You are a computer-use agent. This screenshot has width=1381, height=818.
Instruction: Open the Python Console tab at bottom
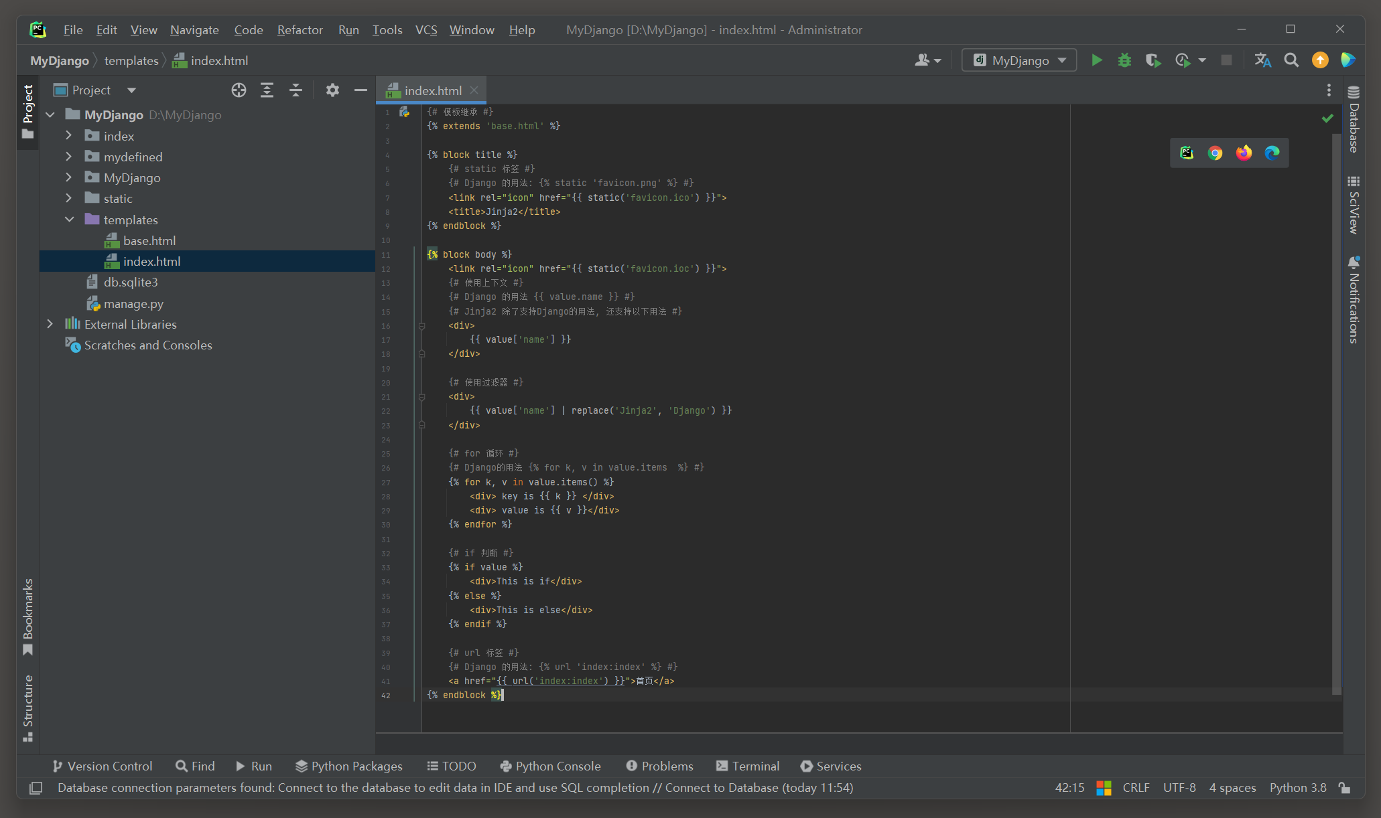pyautogui.click(x=553, y=766)
